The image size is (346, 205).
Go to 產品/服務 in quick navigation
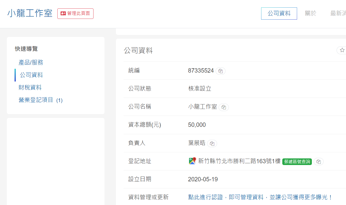[x=31, y=62]
